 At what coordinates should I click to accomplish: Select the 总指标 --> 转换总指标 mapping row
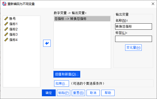tap(82, 19)
